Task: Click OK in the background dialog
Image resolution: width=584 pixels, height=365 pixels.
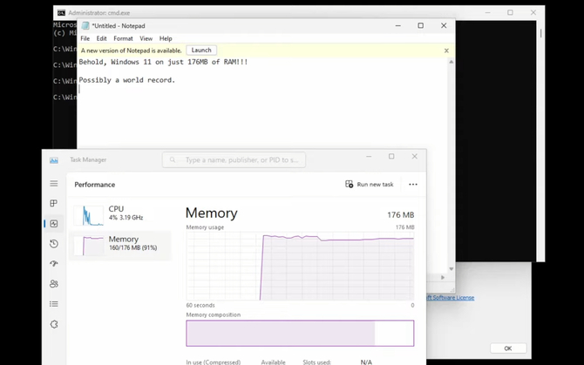Action: pos(508,348)
